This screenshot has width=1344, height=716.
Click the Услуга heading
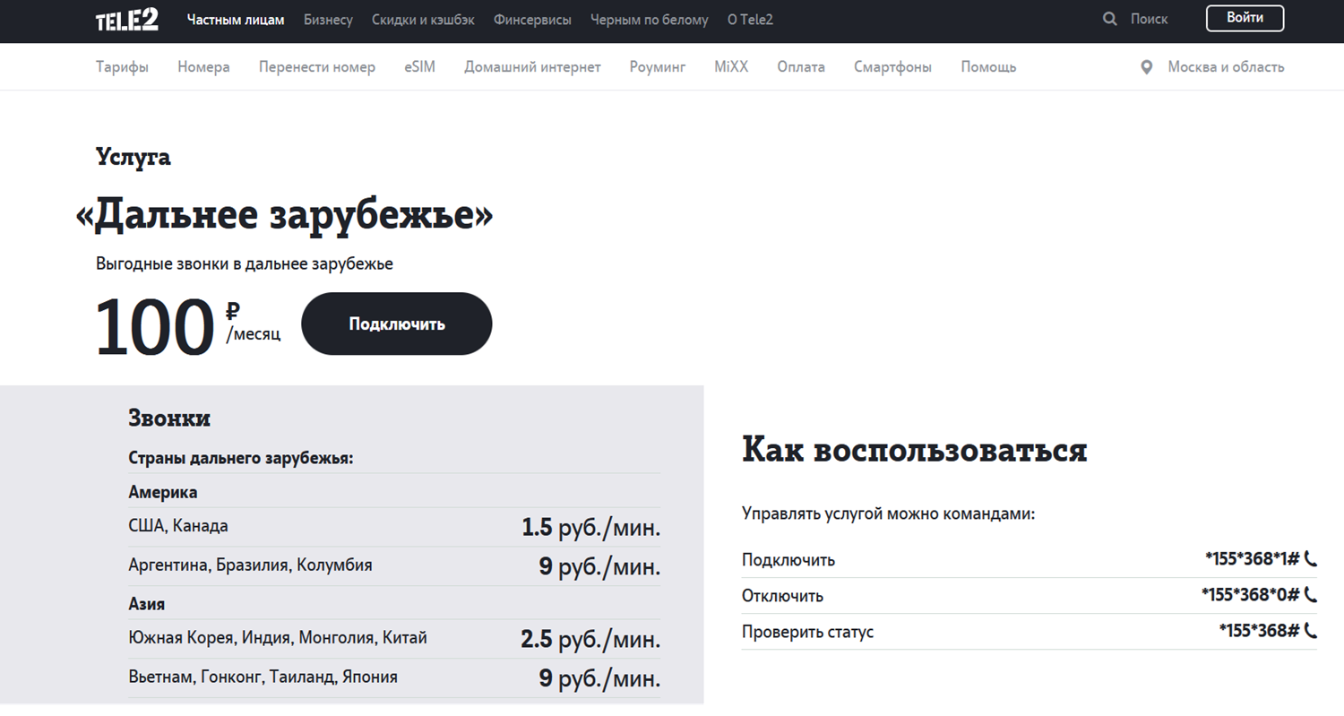[x=134, y=158]
